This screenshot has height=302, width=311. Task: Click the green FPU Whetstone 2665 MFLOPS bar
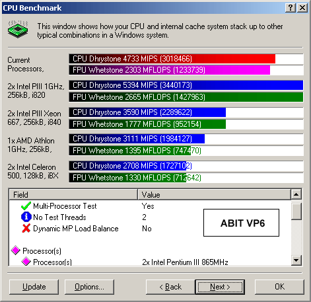point(186,97)
